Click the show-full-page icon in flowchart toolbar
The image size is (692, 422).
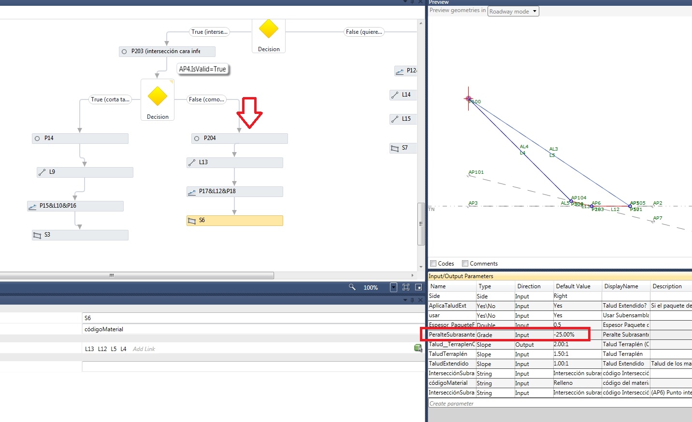tap(418, 287)
